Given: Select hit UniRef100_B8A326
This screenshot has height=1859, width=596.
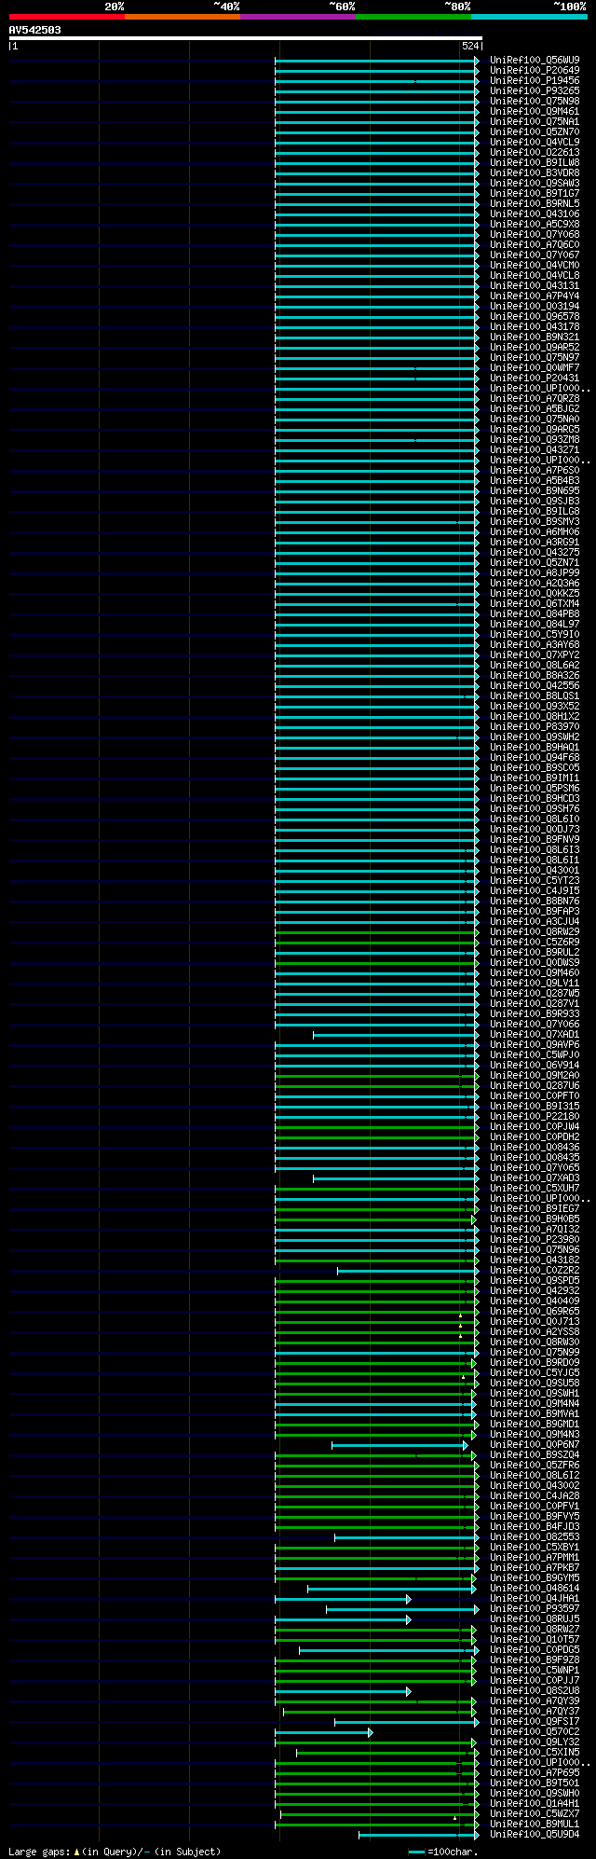Looking at the screenshot, I should click(535, 675).
